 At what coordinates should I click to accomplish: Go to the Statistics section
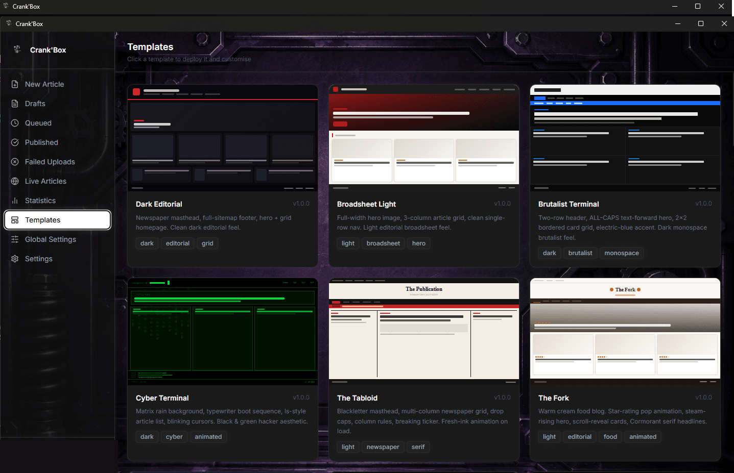point(58,201)
